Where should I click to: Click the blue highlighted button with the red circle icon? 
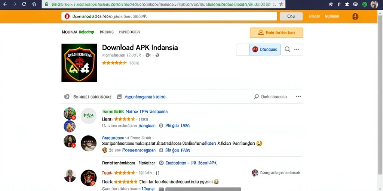point(265,50)
